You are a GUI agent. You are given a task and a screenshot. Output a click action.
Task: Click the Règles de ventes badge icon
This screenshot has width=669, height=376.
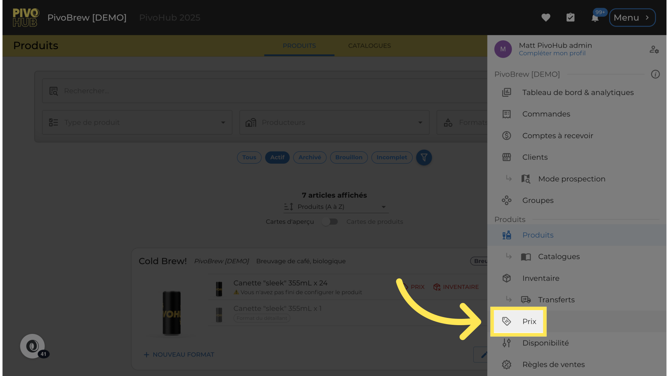pyautogui.click(x=506, y=365)
